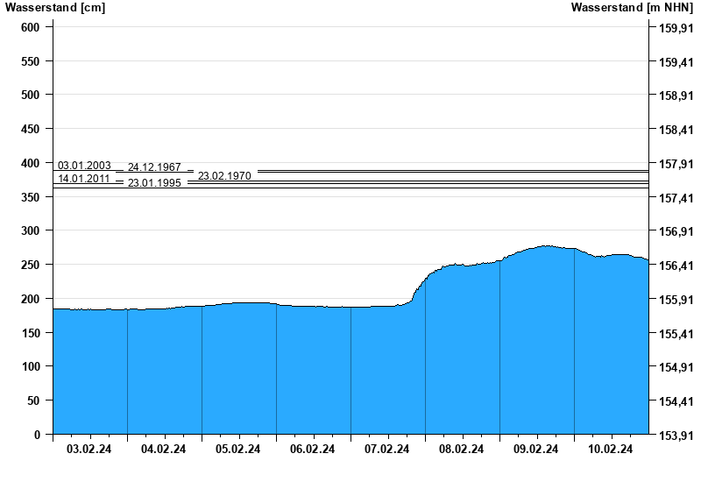701x482 pixels.
Task: Click the 153,91 m NHN value
Action: [676, 436]
